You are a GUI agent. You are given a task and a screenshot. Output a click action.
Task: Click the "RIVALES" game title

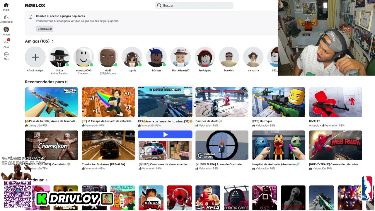click(x=315, y=121)
